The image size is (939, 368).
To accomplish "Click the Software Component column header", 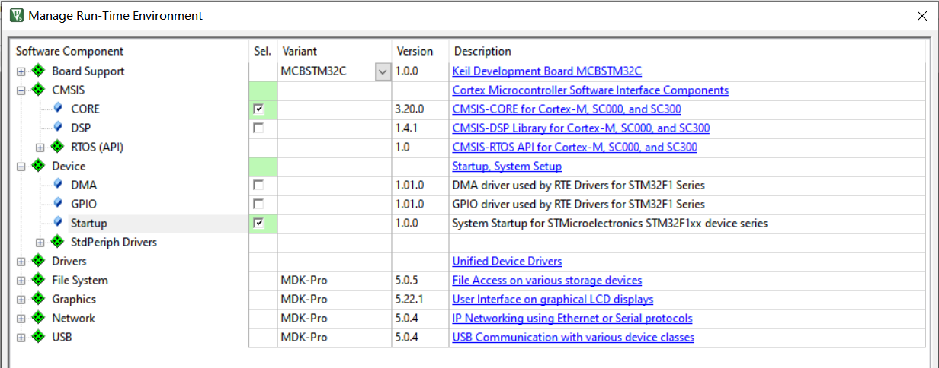I will 69,52.
